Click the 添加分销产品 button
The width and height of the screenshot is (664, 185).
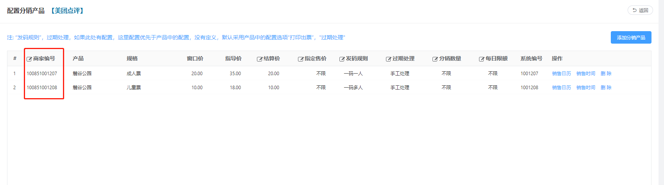631,37
